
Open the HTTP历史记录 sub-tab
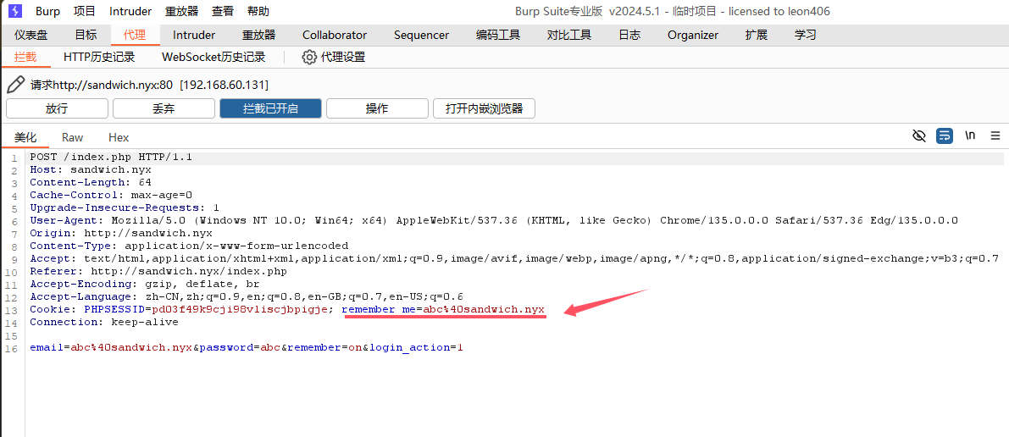[99, 57]
